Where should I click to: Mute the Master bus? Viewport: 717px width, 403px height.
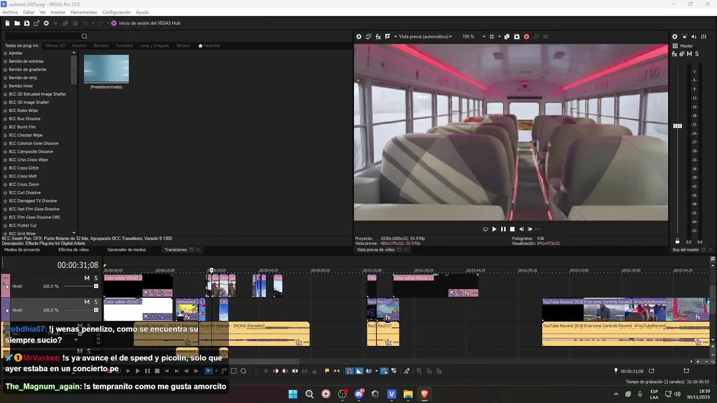(690, 54)
